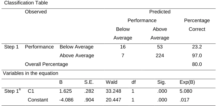Image resolution: width=217 pixels, height=106 pixels.
Task: Select the Exp(B) column header
Action: pos(187,82)
